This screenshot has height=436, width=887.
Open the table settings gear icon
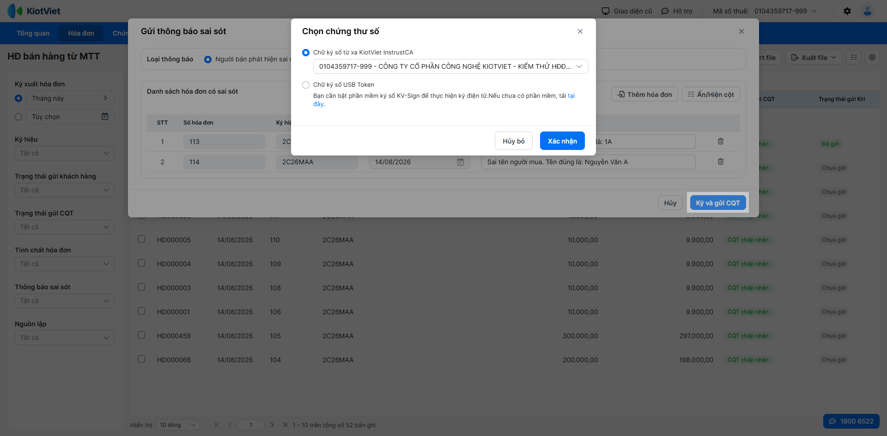click(872, 58)
